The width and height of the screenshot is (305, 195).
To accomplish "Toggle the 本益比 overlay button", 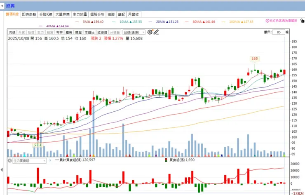I will point(89,32).
